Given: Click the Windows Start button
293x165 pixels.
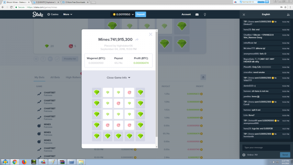Looking at the screenshot, I should point(5,162).
